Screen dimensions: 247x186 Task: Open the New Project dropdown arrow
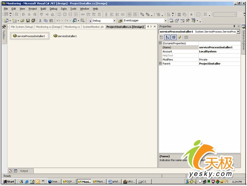[x=10, y=21]
